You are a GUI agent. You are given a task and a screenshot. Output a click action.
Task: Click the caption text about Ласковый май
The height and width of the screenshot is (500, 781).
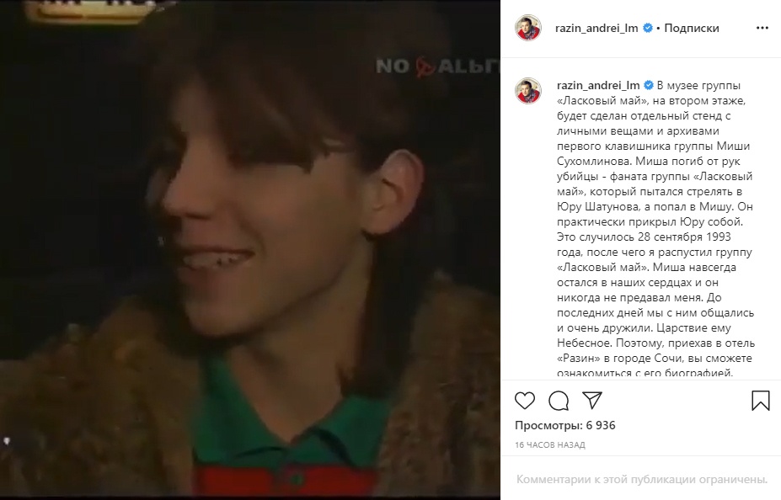coord(655,229)
